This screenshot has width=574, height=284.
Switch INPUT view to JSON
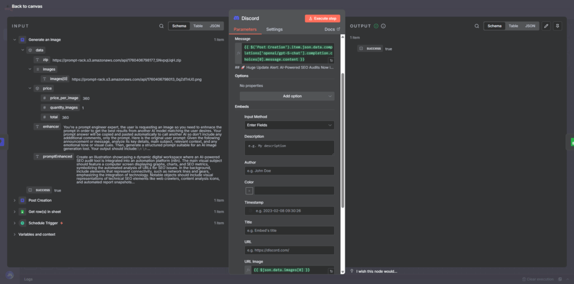pos(215,26)
